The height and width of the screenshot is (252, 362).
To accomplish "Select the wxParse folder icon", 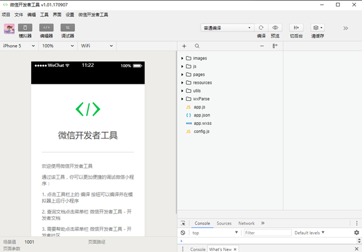I will pyautogui.click(x=189, y=98).
